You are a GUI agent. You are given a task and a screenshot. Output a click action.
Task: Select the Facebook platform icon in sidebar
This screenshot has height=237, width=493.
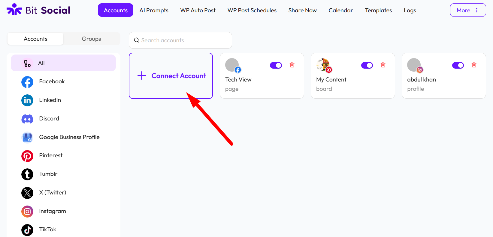tap(27, 82)
